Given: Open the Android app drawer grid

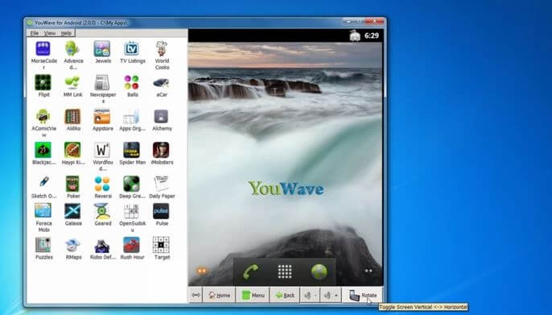Looking at the screenshot, I should (285, 271).
